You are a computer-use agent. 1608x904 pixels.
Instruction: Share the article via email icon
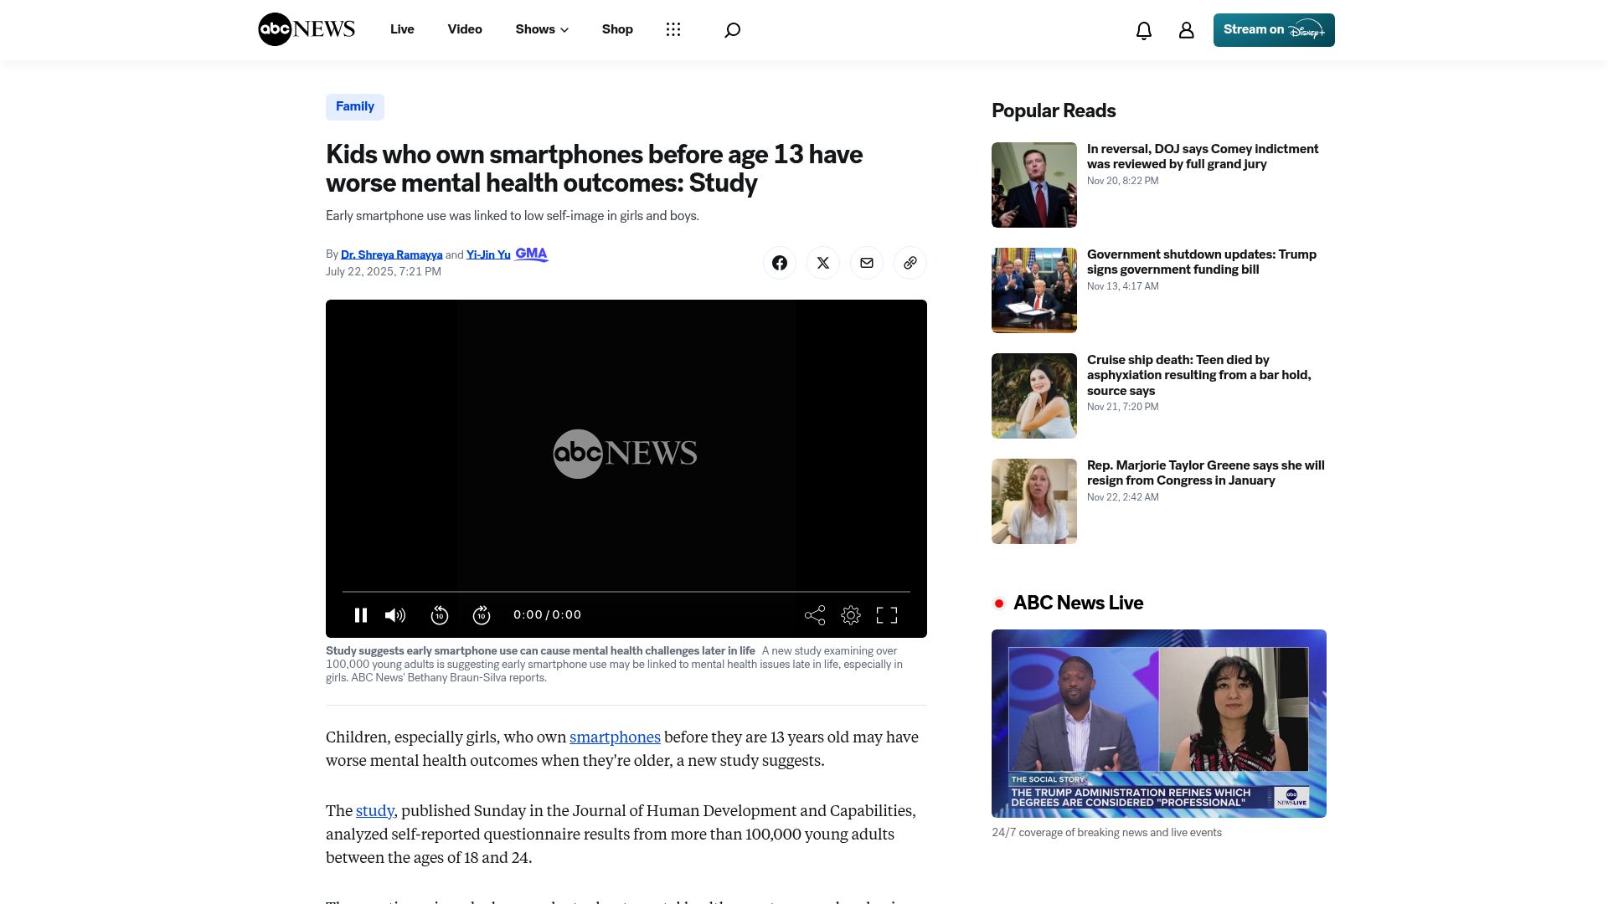click(x=867, y=263)
